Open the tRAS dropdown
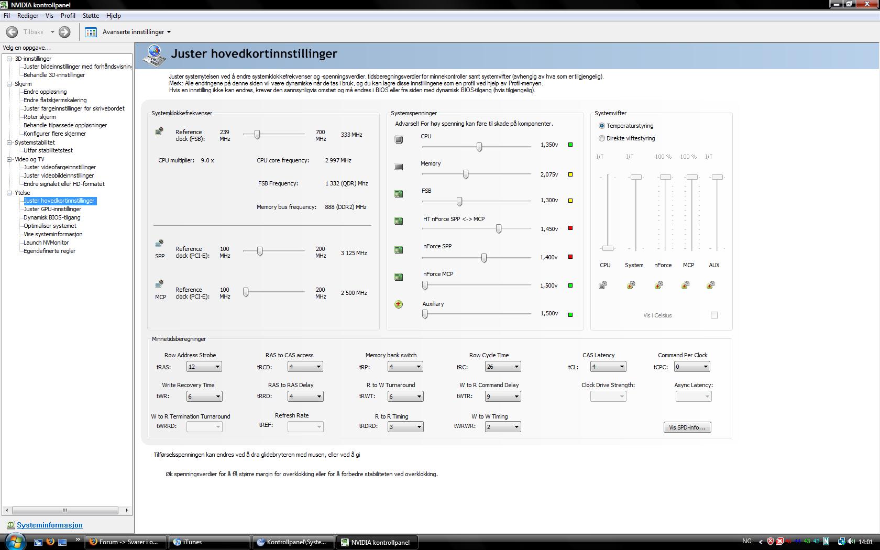The height and width of the screenshot is (550, 880). (204, 367)
